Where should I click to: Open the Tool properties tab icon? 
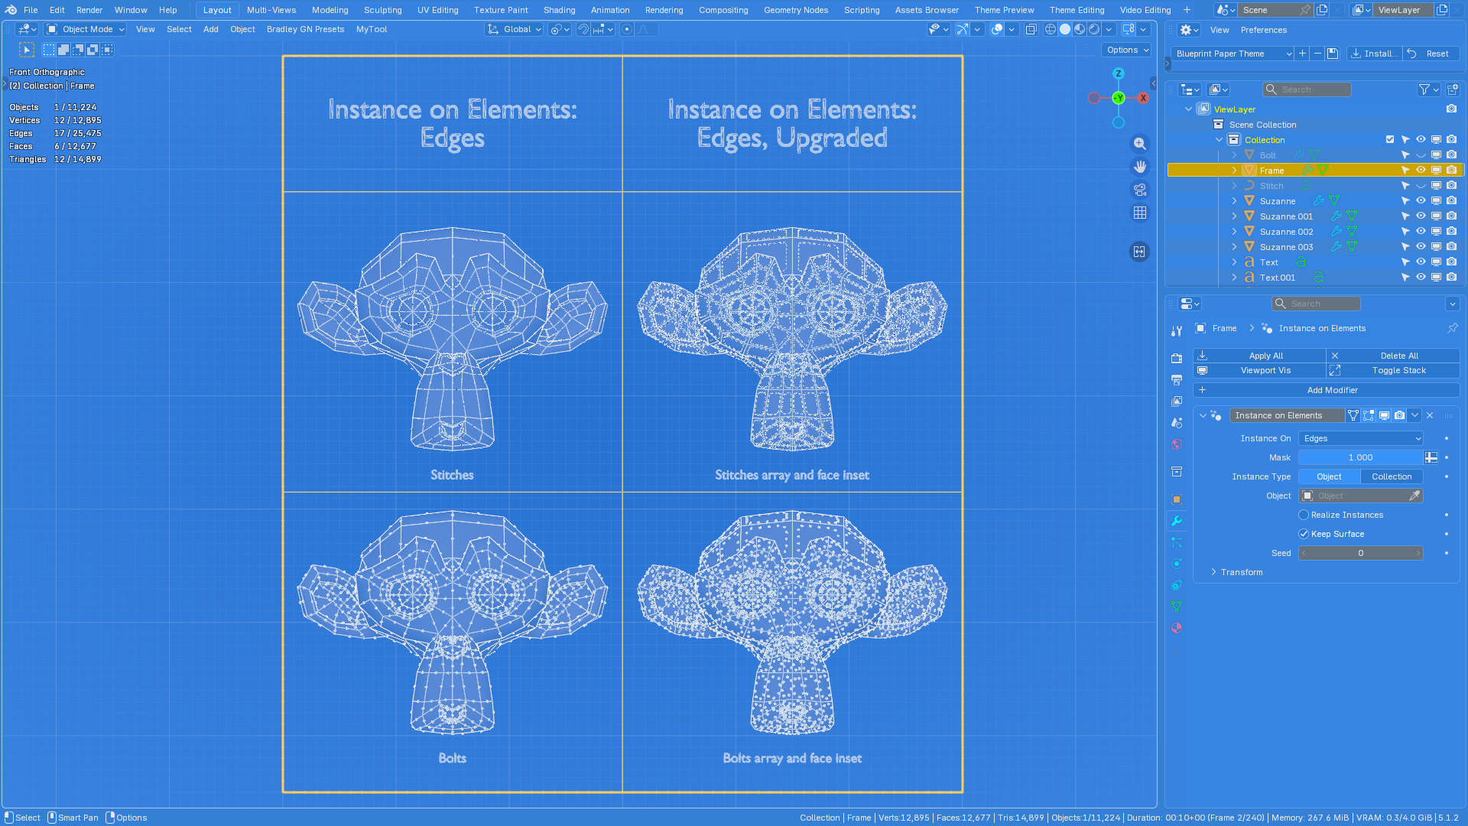coord(1177,331)
